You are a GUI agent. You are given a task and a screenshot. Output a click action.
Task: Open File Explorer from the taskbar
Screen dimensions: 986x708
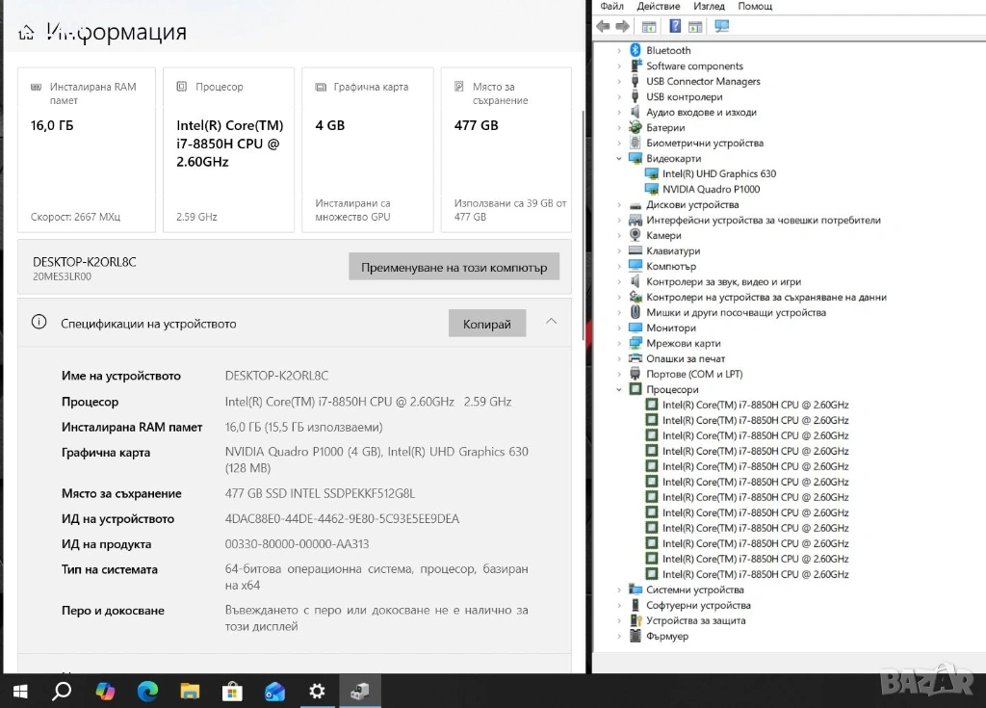190,691
